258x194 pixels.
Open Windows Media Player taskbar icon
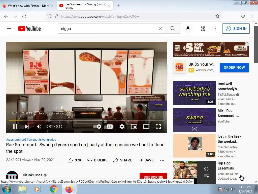point(38,189)
